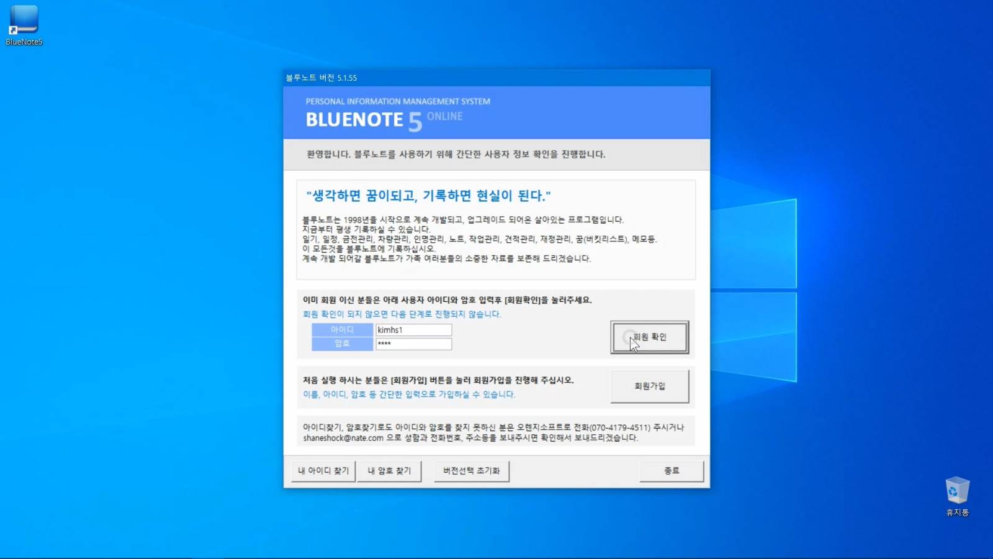Click PERSONAL INFORMATION MANAGEMENT SYSTEM header text
Viewport: 993px width, 559px height.
398,101
